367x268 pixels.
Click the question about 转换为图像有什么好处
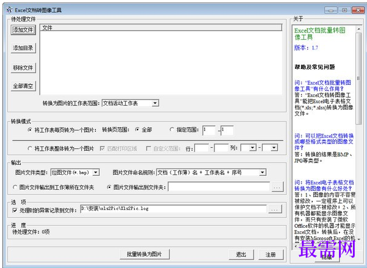coord(324,186)
